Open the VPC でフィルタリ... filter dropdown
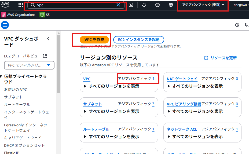249x154 pixels. pyautogui.click(x=29, y=65)
